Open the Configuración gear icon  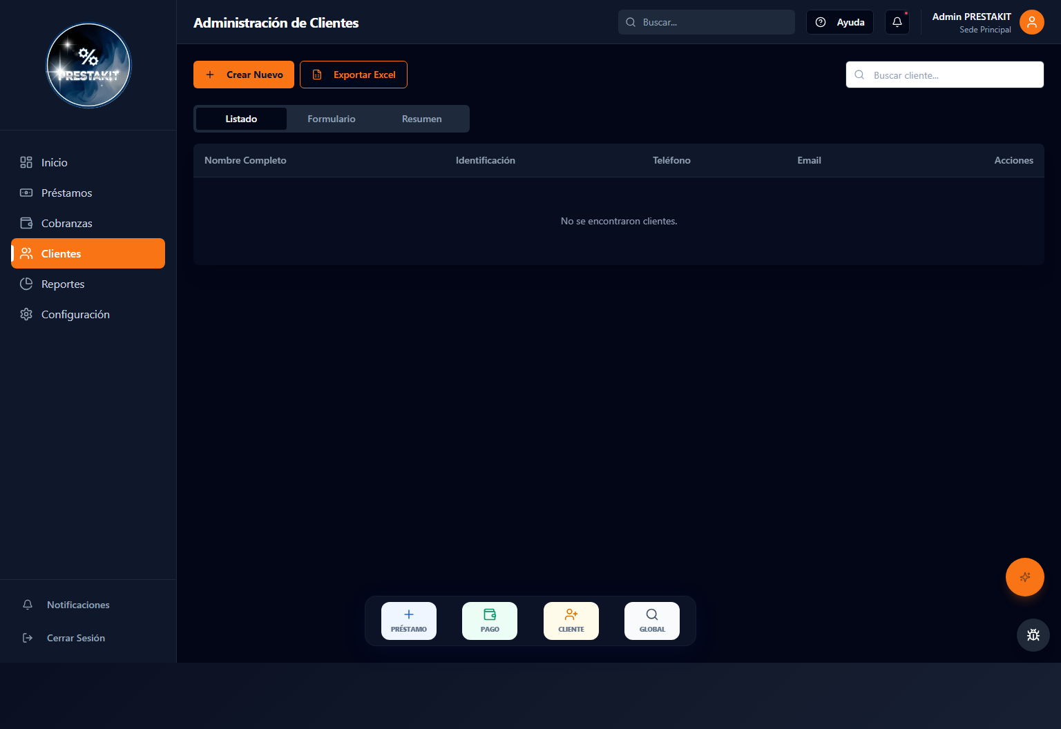26,314
